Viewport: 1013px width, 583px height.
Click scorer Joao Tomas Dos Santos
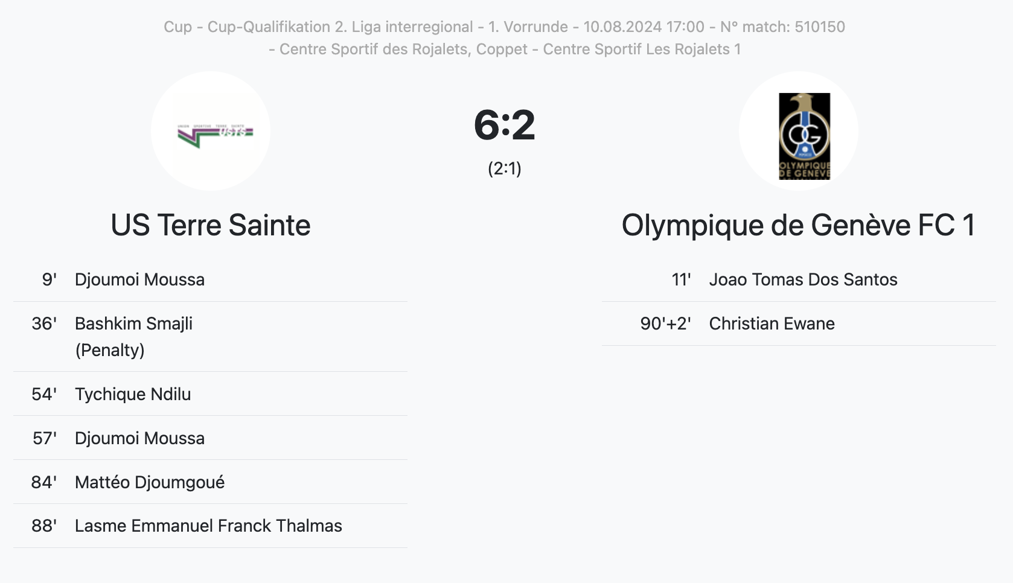tap(803, 279)
